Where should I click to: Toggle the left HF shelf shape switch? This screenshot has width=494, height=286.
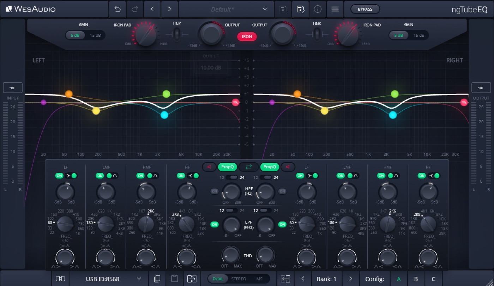point(193,176)
